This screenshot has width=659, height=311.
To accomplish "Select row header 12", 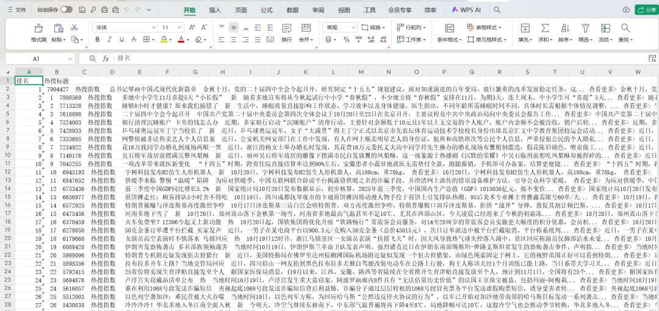I will point(7,172).
